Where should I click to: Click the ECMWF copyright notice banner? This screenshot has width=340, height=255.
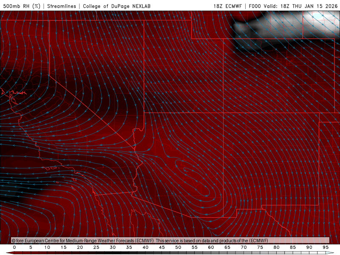point(170,241)
